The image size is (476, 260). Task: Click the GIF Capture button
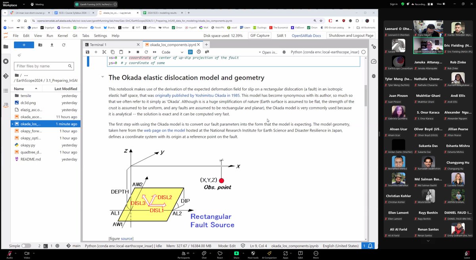pos(260,35)
